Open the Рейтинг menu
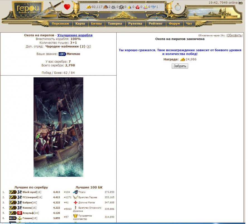 (x=155, y=23)
